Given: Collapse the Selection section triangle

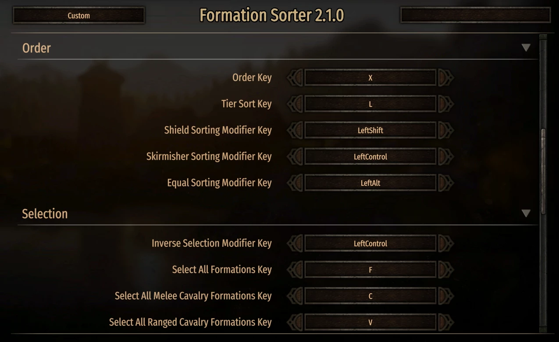Looking at the screenshot, I should [526, 214].
